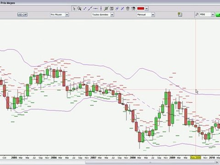The height and width of the screenshot is (165, 220).
Task: Click the Prix Moyen selection field
Action: pyautogui.click(x=58, y=15)
